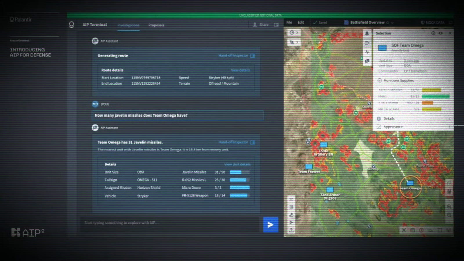Click the Palantir logo
This screenshot has height=261, width=464.
(x=21, y=20)
